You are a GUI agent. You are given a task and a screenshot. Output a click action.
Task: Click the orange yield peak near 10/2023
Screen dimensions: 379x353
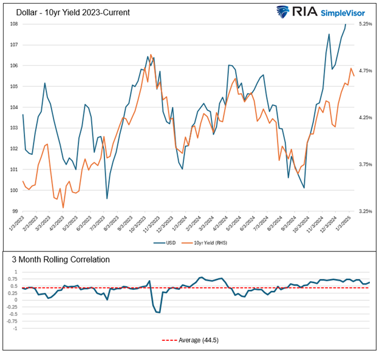click(151, 55)
